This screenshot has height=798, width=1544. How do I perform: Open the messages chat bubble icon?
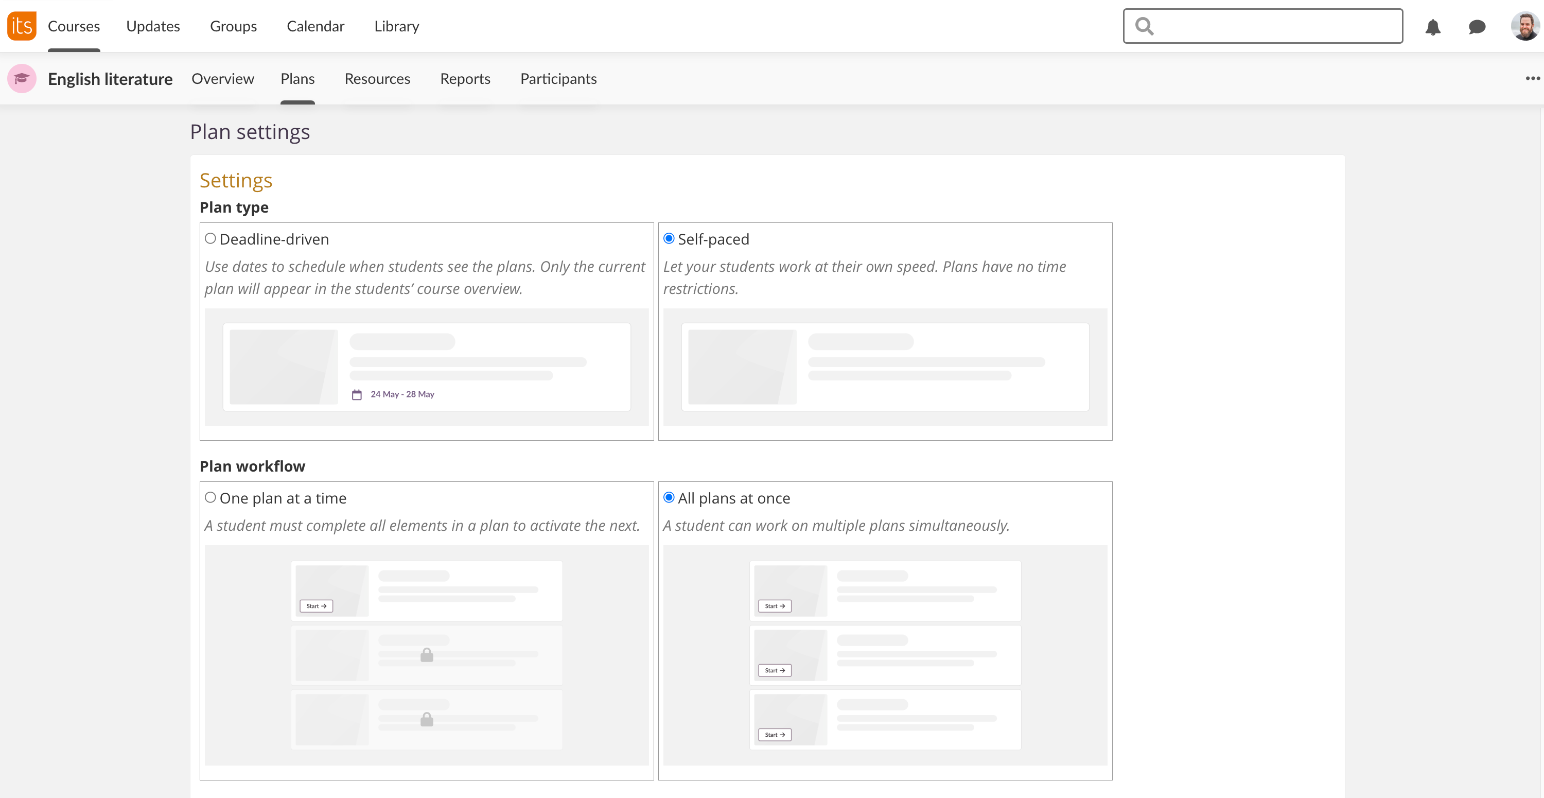(1477, 27)
